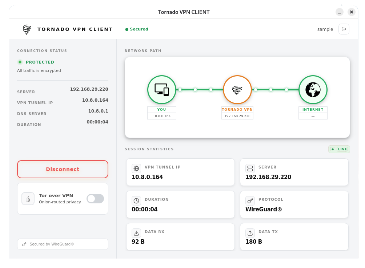Click the globe icon on VPN Tunnel IP card

[136, 168]
